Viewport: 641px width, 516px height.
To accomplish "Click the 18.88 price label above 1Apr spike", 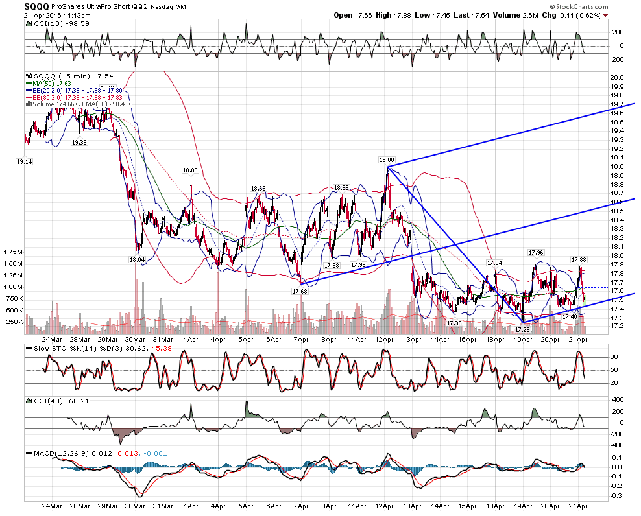I will coord(190,170).
